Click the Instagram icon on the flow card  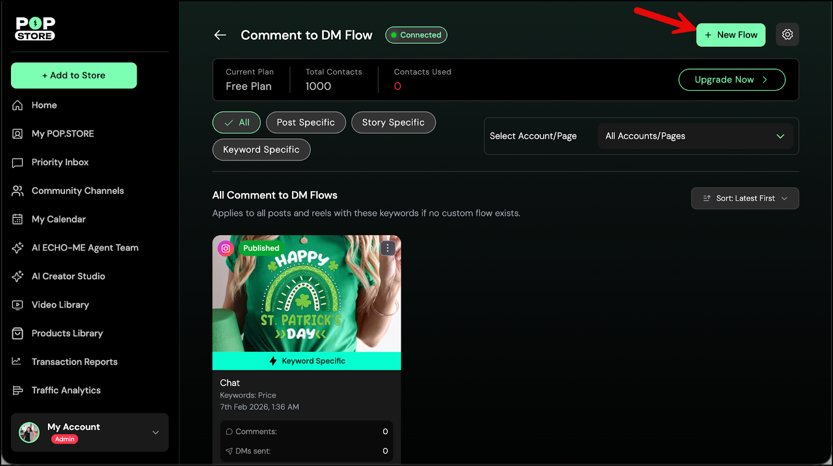tap(226, 249)
